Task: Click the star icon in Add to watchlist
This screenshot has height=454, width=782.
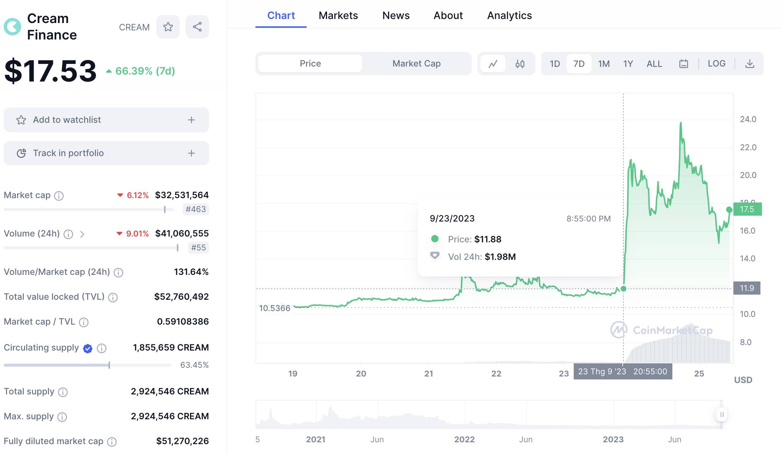Action: tap(21, 120)
